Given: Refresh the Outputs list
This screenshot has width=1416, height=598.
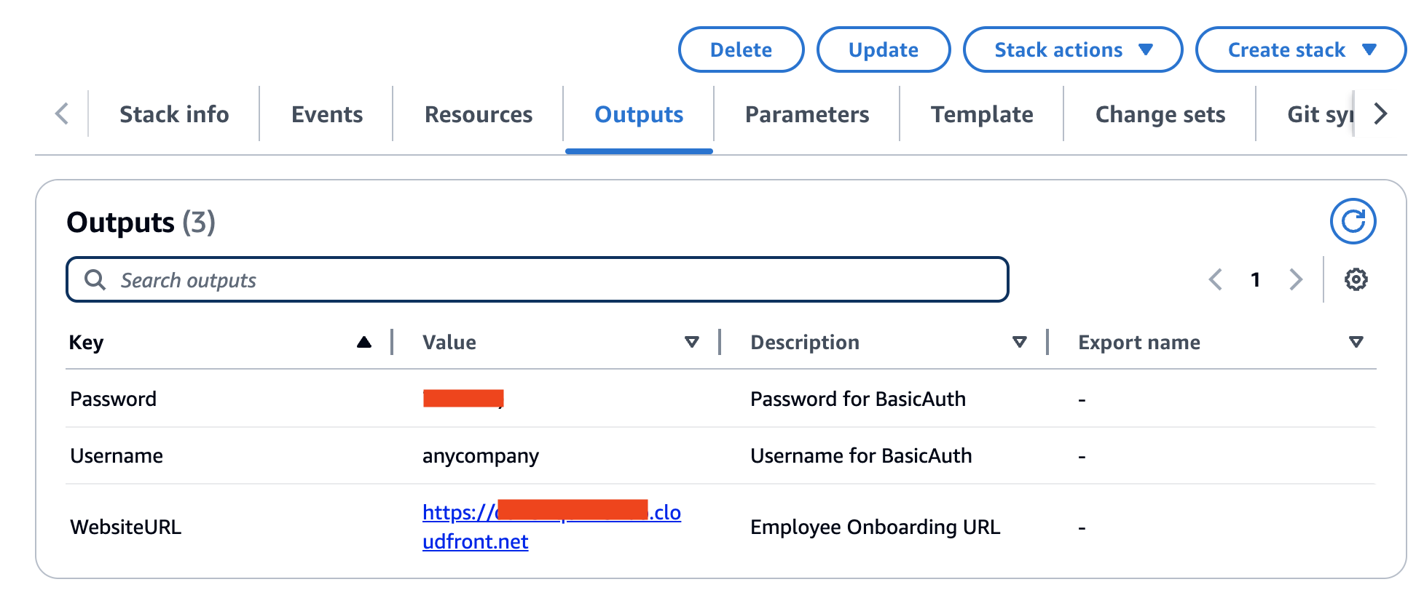Looking at the screenshot, I should coord(1353,221).
